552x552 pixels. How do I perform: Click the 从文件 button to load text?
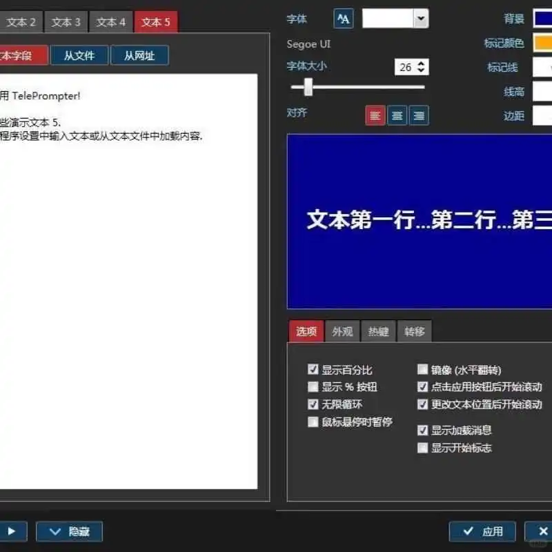(x=79, y=55)
